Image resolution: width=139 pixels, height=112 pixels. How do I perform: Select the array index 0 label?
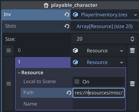point(19,50)
